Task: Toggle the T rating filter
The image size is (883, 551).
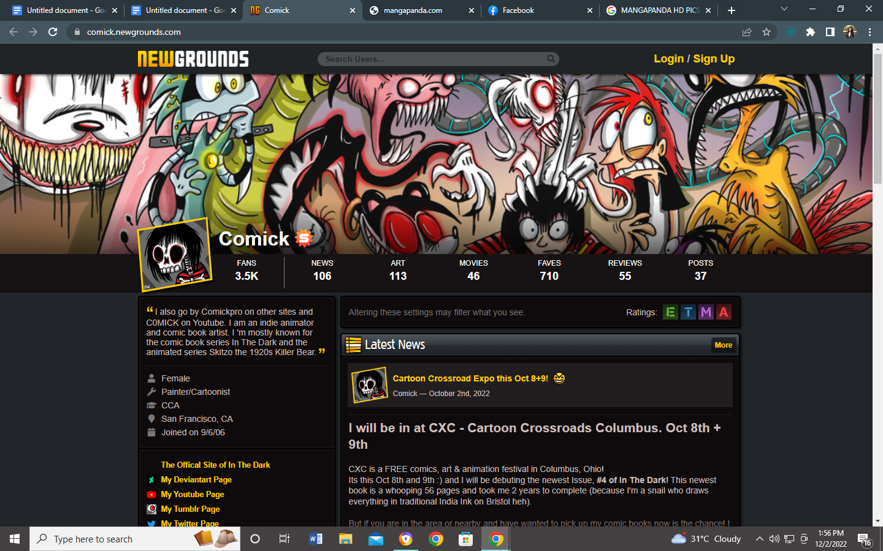Action: [x=688, y=312]
